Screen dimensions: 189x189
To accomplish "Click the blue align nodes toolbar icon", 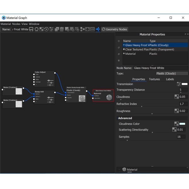I will tap(98, 29).
